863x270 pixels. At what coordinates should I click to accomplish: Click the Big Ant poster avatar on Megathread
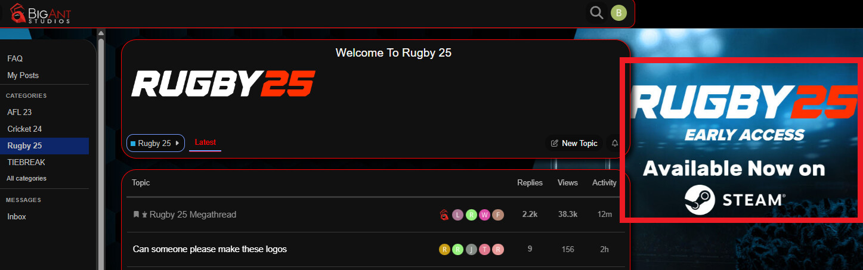pos(444,215)
